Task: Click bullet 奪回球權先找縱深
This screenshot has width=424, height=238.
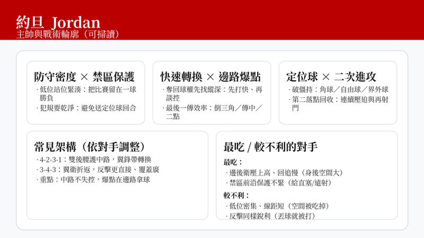Action: [213, 94]
